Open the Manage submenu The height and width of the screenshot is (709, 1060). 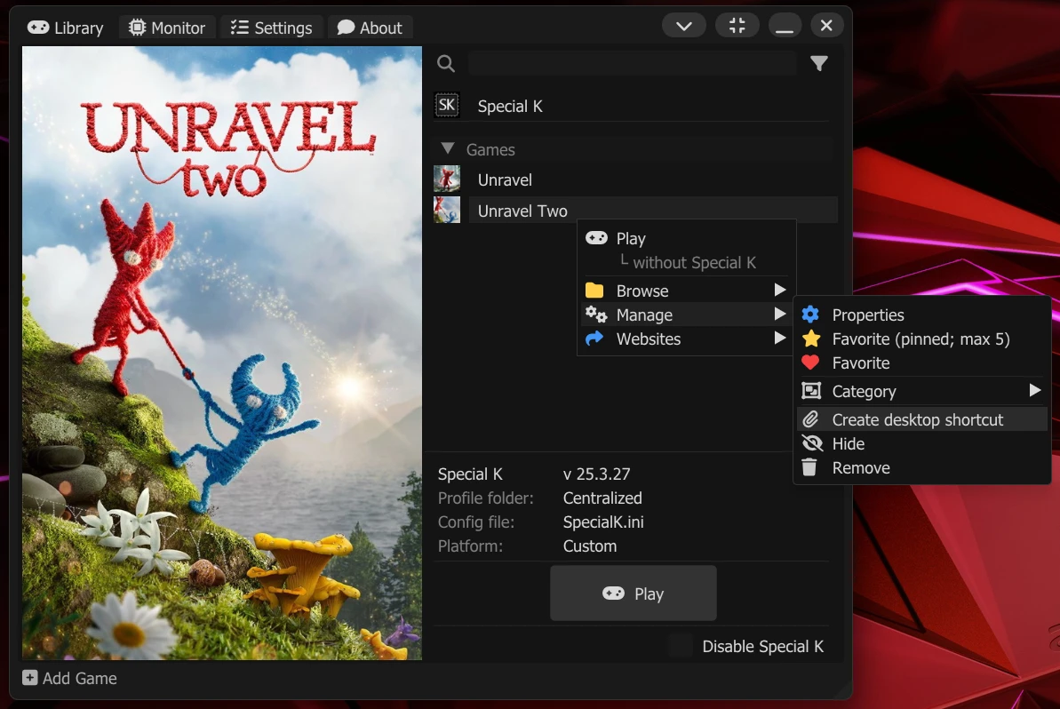pos(686,315)
